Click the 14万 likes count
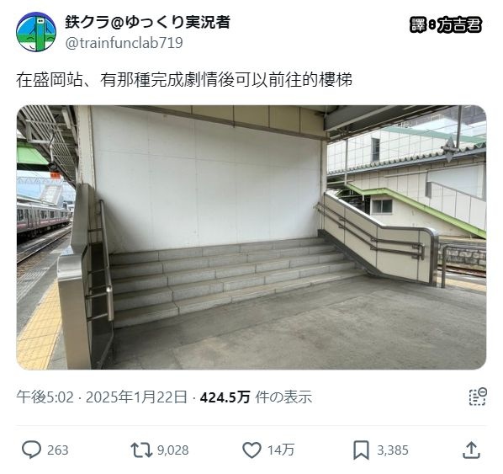 pos(281,450)
